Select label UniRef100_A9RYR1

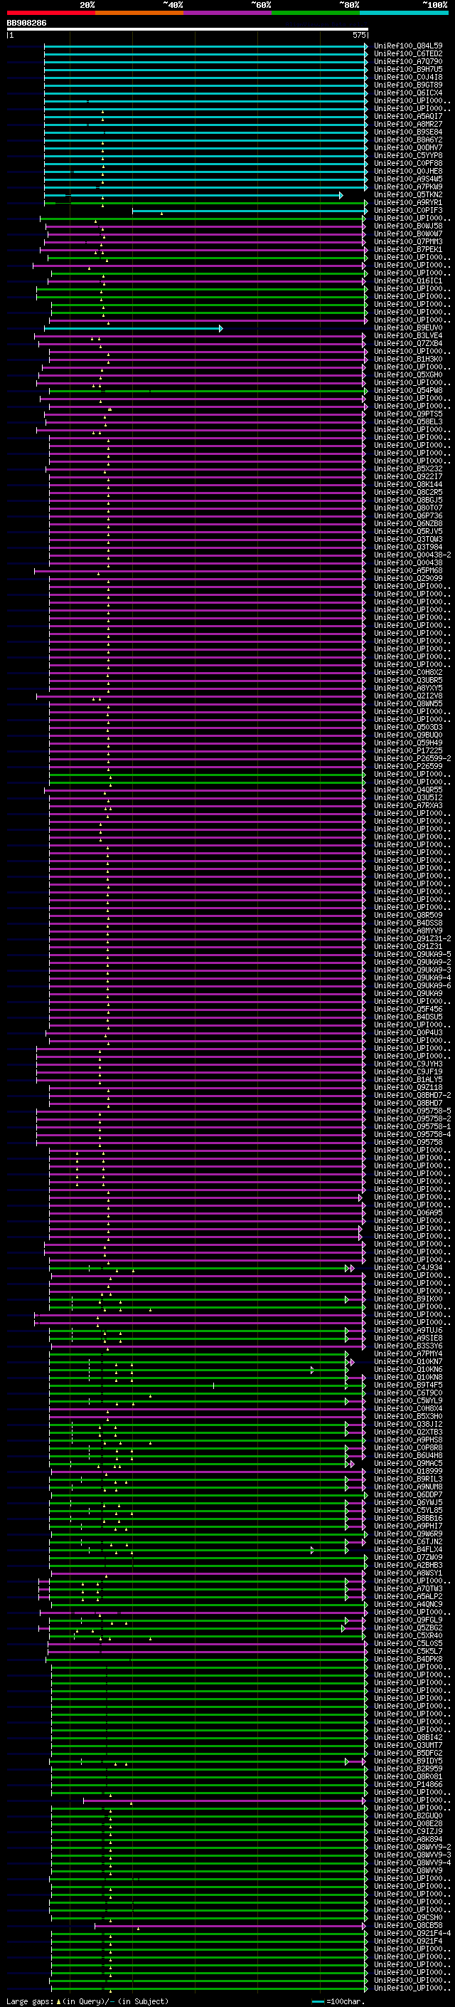[x=408, y=203]
